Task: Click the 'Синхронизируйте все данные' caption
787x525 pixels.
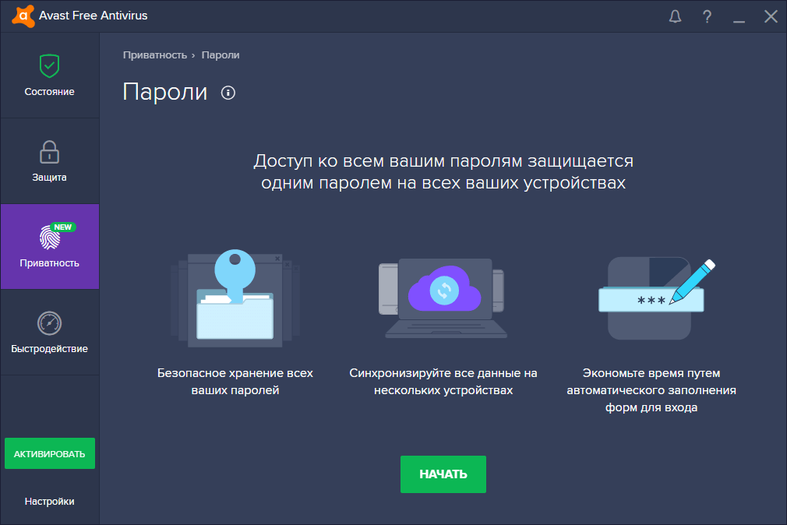Action: pos(443,382)
